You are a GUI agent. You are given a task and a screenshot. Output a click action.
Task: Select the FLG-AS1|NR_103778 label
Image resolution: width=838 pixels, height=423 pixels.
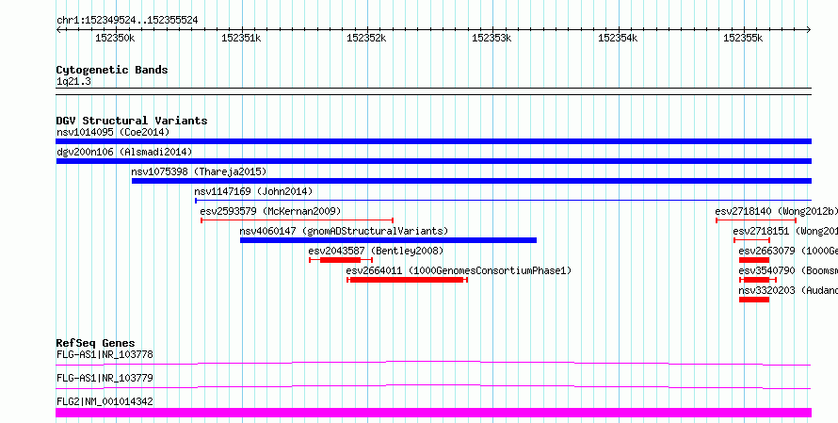pos(105,354)
